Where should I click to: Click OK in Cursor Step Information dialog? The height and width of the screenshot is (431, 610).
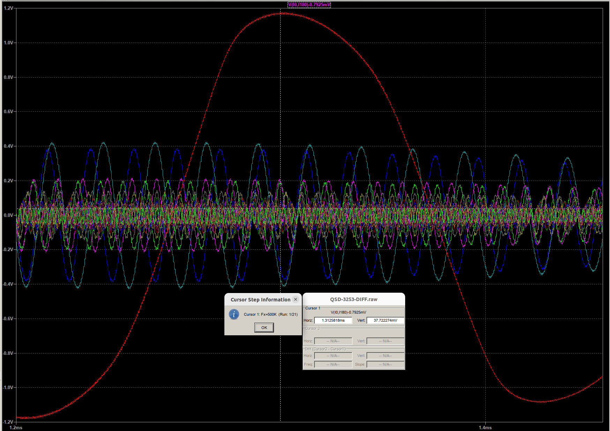(x=264, y=328)
